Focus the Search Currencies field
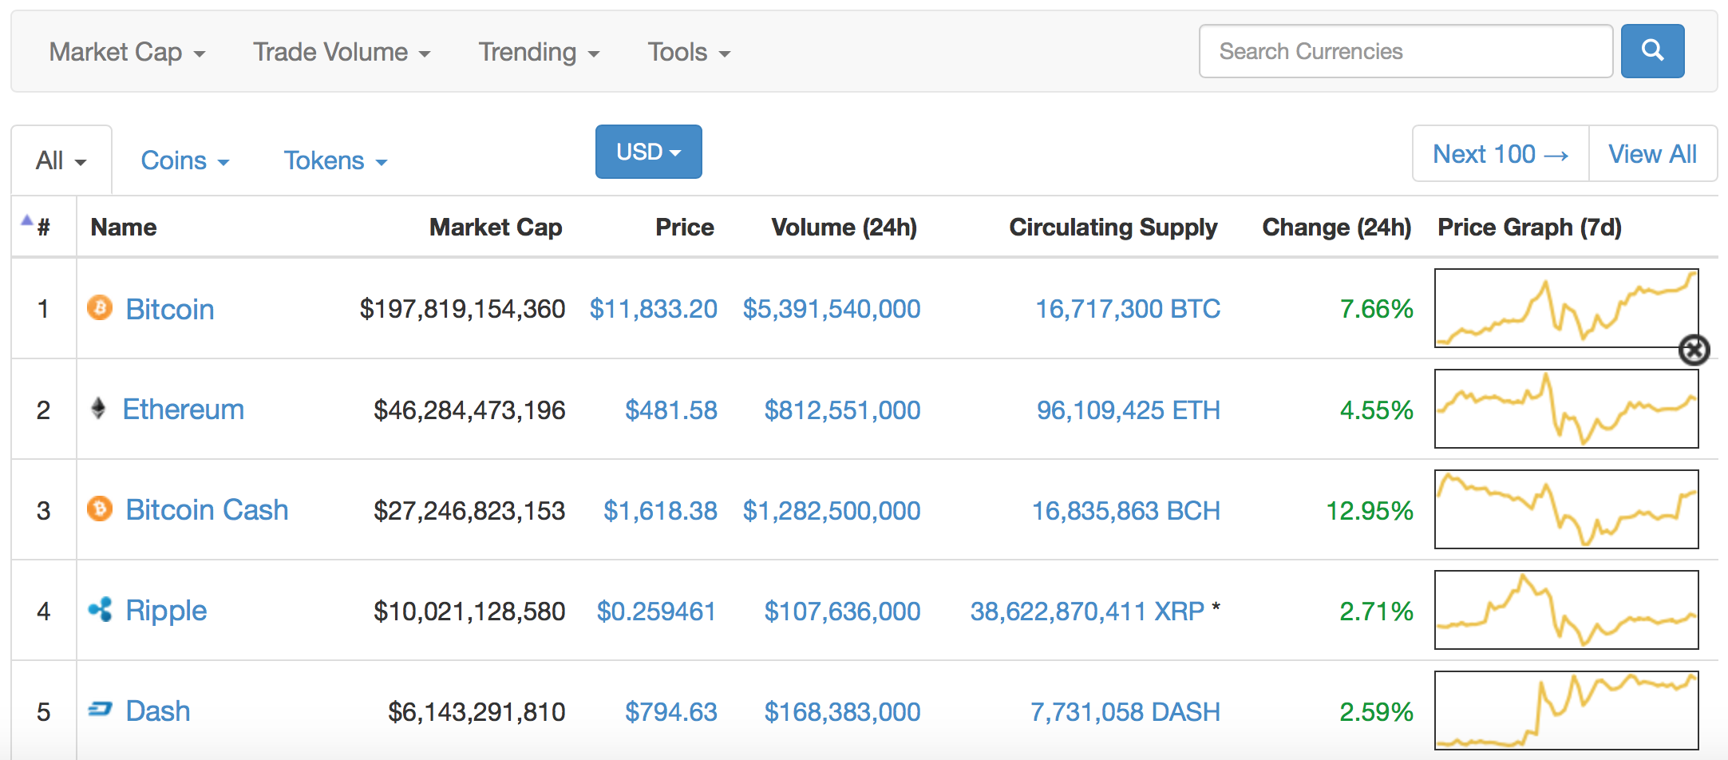Image resolution: width=1728 pixels, height=760 pixels. tap(1406, 51)
